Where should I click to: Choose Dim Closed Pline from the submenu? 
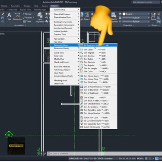(x=98, y=79)
